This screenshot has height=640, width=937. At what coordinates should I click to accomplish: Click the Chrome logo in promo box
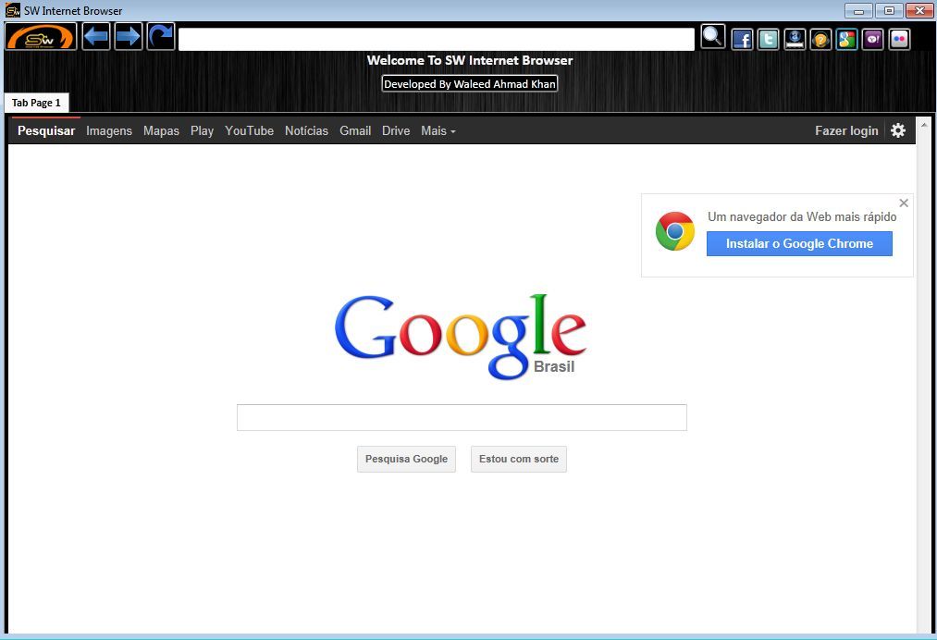tap(674, 231)
